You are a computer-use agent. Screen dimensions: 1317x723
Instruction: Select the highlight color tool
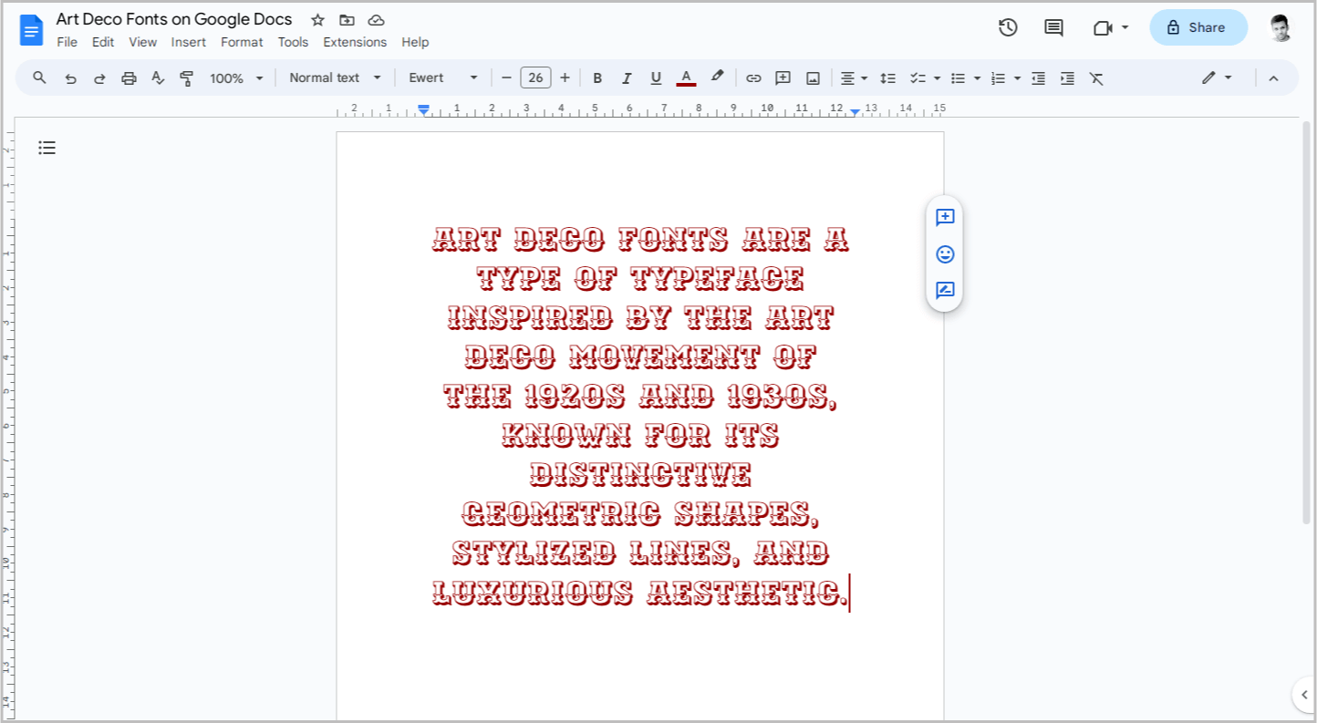[717, 77]
